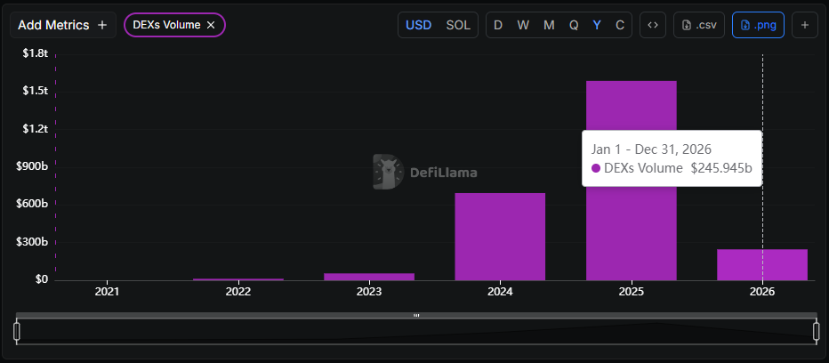Click the right handle of range selector
Viewport: 829px width, 363px height.
tap(816, 331)
